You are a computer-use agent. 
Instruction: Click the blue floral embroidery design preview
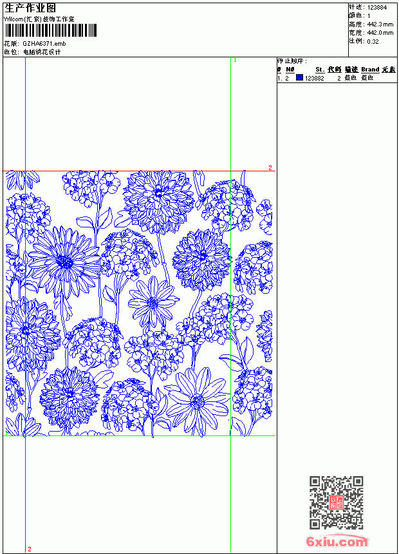coord(139,303)
